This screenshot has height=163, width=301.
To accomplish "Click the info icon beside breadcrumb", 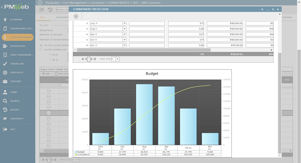I will (x=40, y=3).
